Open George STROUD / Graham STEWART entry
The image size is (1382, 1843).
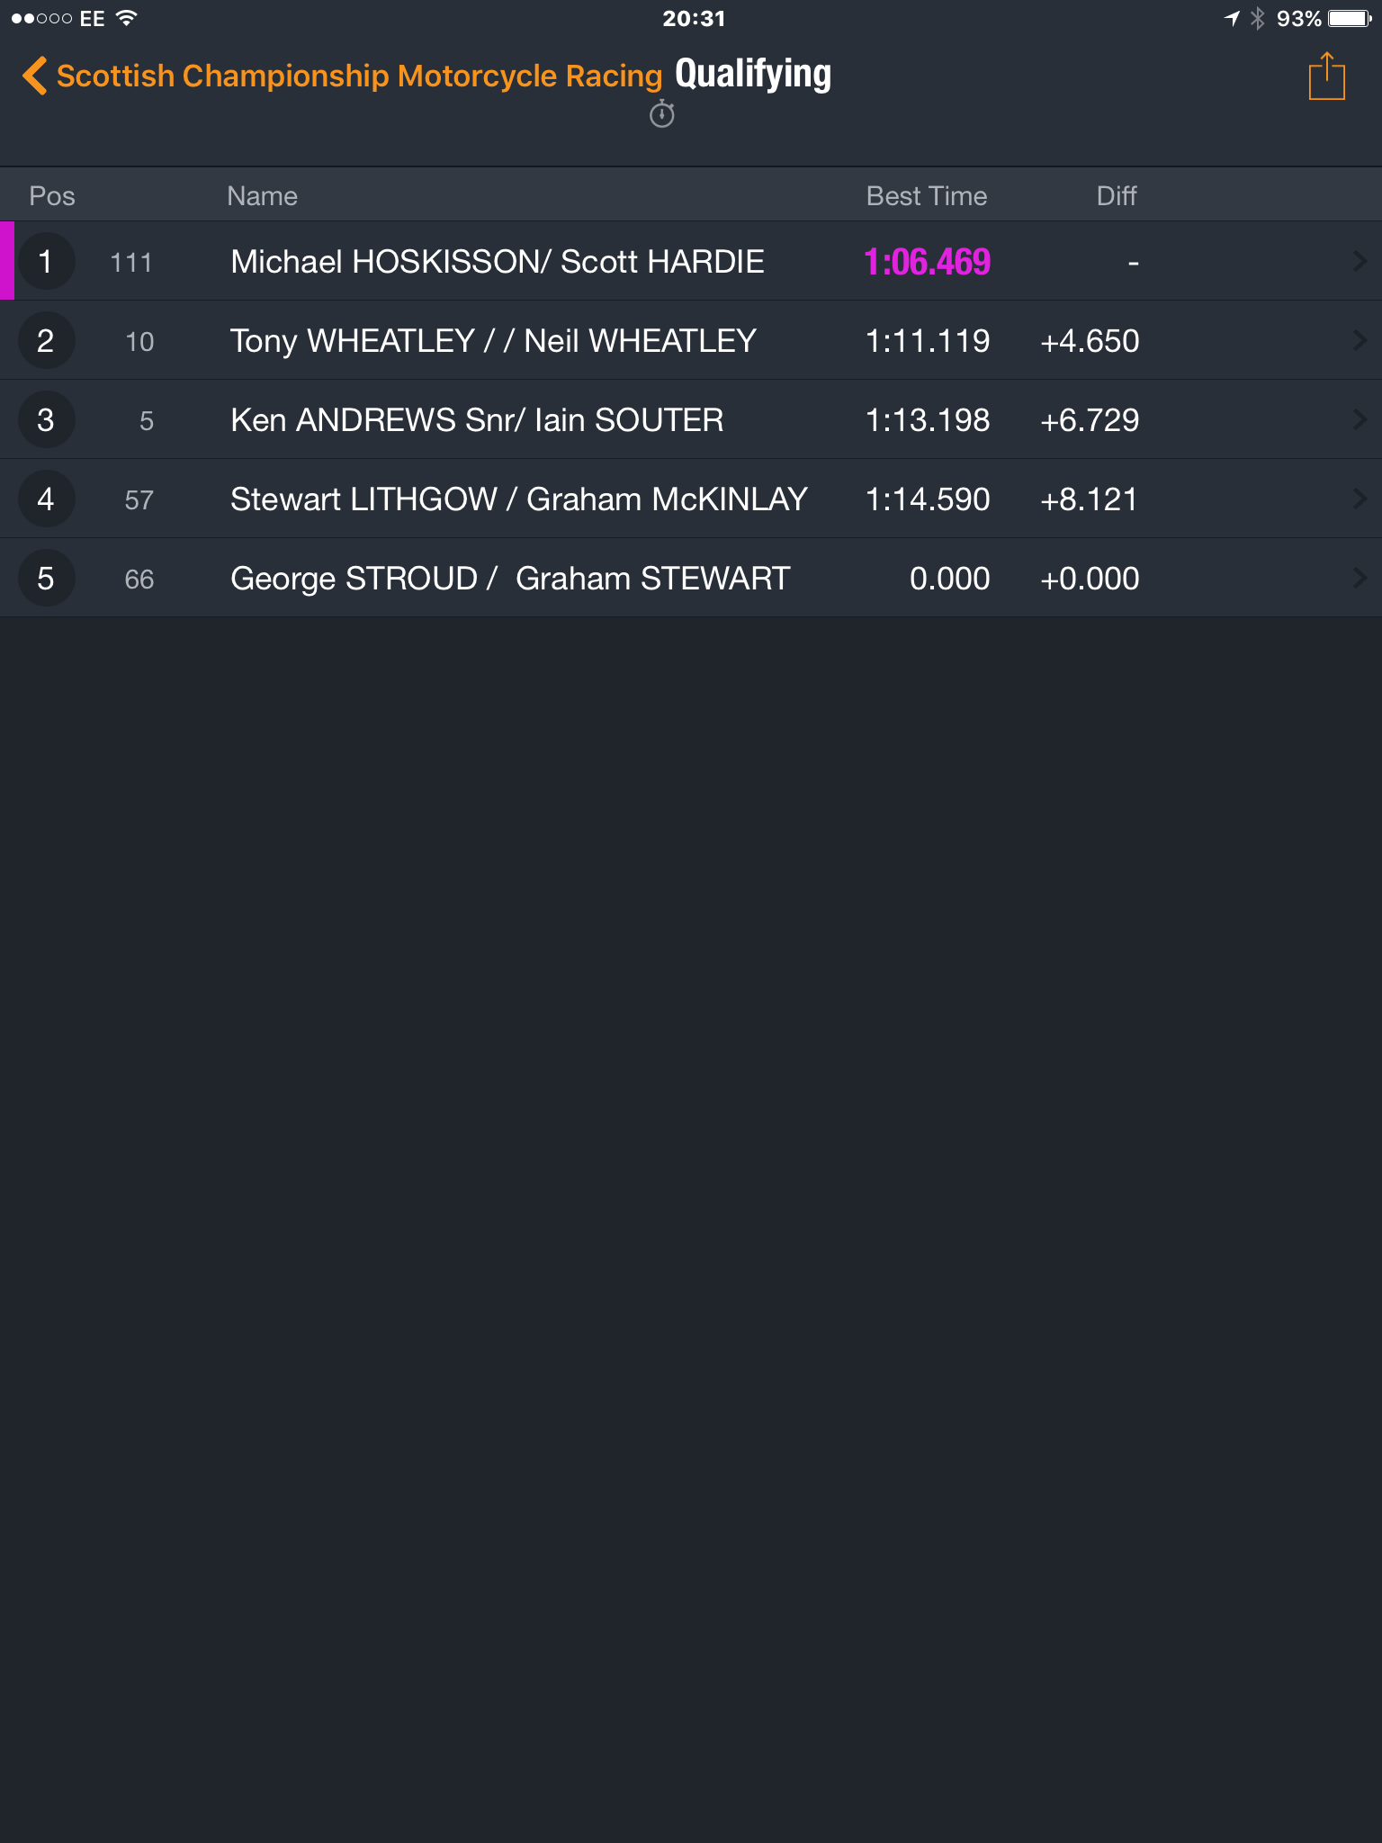point(691,578)
